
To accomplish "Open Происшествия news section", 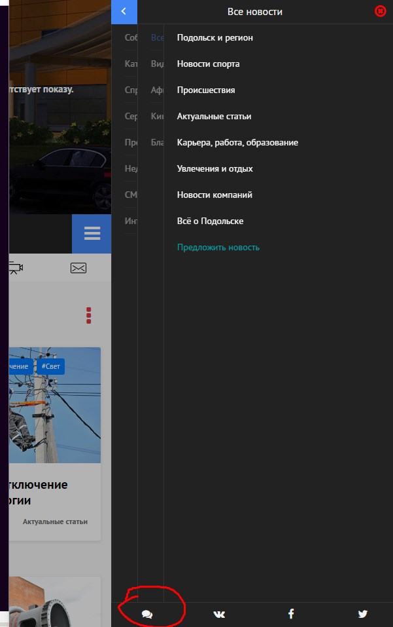I will (x=206, y=90).
